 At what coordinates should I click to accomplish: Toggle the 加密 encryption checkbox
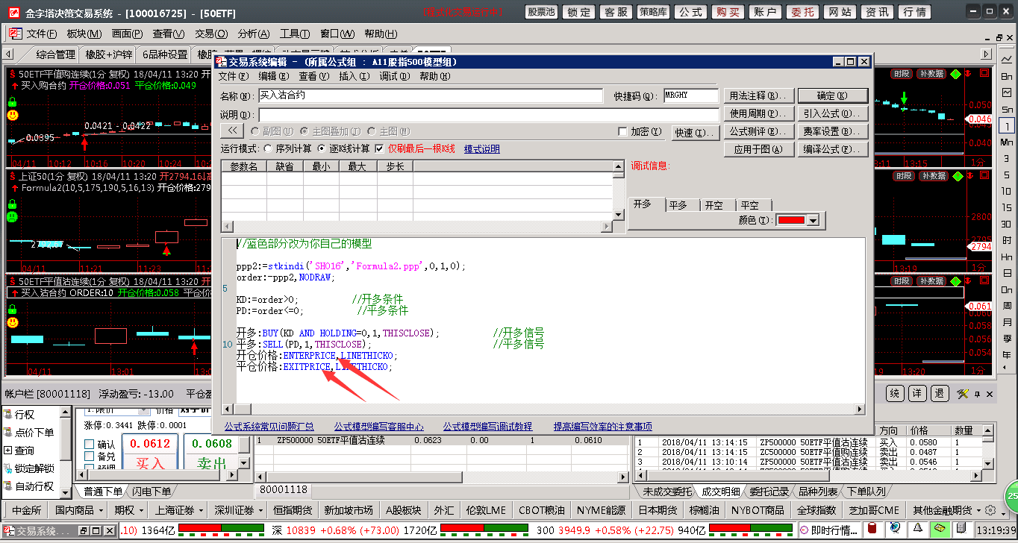[x=622, y=131]
